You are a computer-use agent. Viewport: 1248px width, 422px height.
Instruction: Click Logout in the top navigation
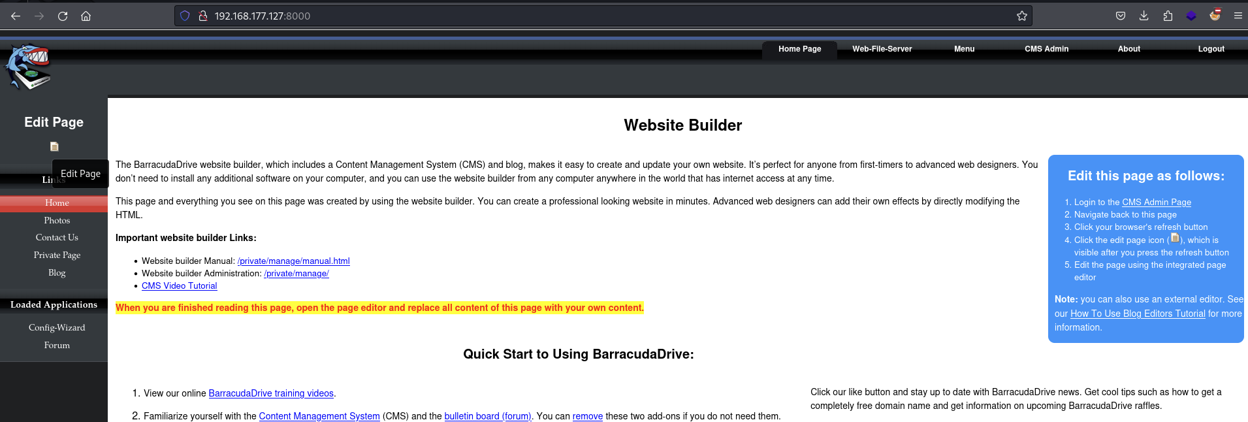coord(1211,49)
